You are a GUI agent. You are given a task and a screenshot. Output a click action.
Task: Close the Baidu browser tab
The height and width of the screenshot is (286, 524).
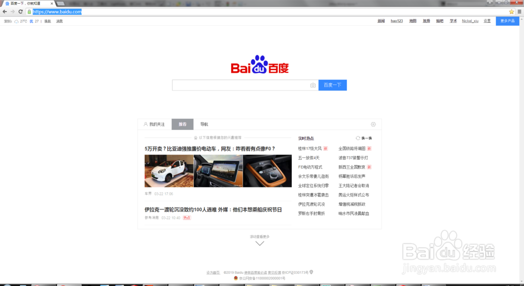pos(52,3)
